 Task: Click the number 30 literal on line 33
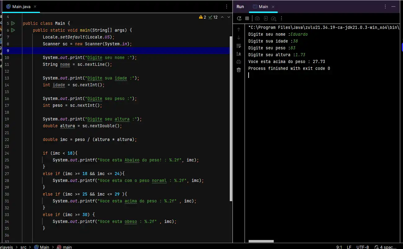tap(85, 215)
